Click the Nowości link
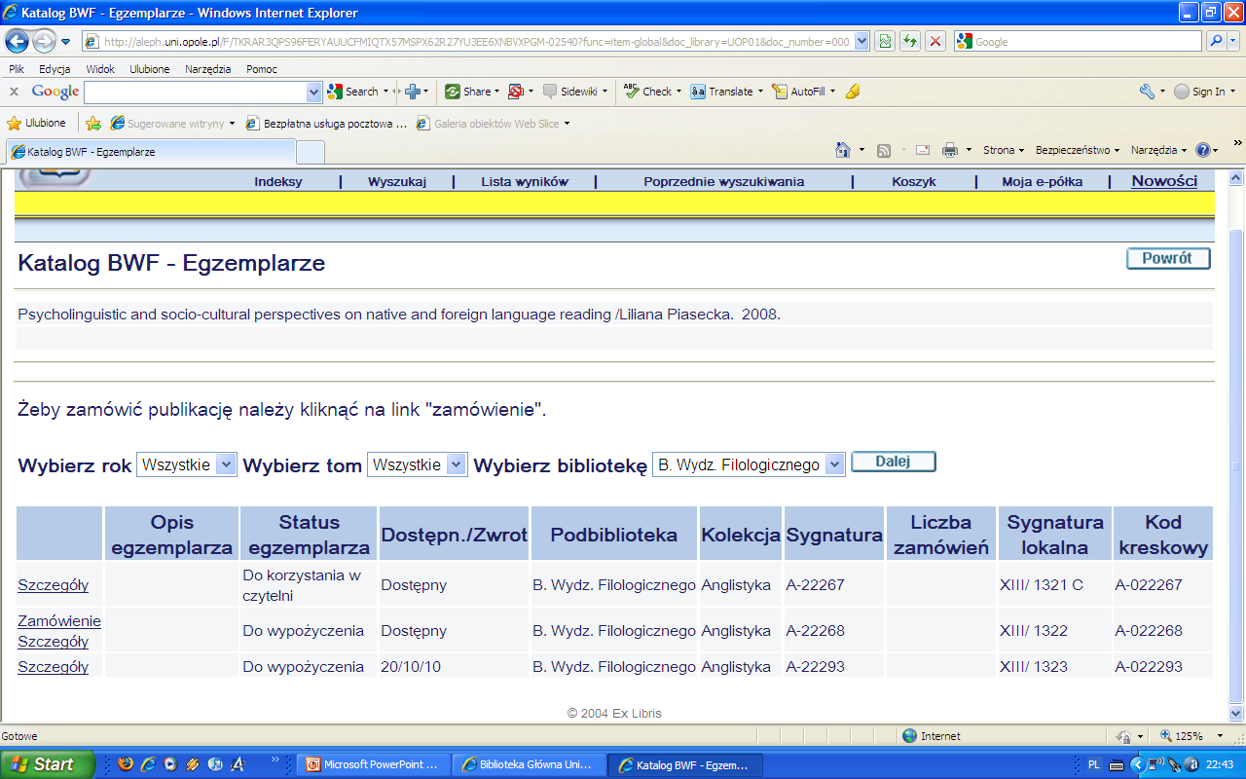 pyautogui.click(x=1164, y=181)
